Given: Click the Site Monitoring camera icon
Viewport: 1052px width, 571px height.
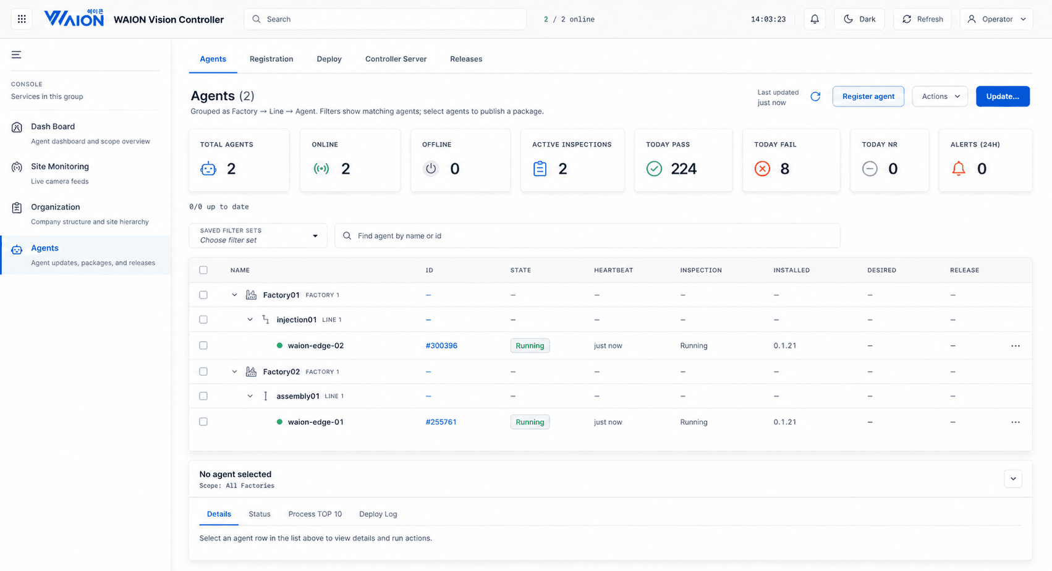Looking at the screenshot, I should point(17,167).
